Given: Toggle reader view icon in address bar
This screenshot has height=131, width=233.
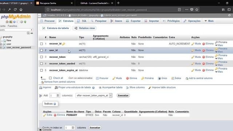Looking at the screenshot, I should (x=179, y=10).
